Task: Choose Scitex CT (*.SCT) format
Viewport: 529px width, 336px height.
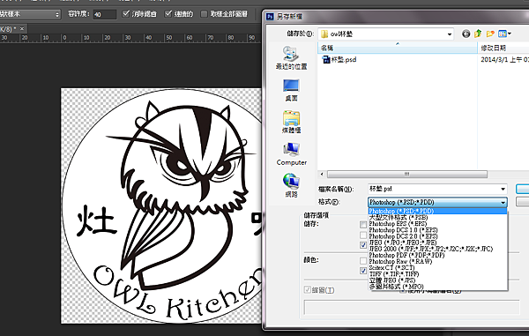Action: click(437, 268)
